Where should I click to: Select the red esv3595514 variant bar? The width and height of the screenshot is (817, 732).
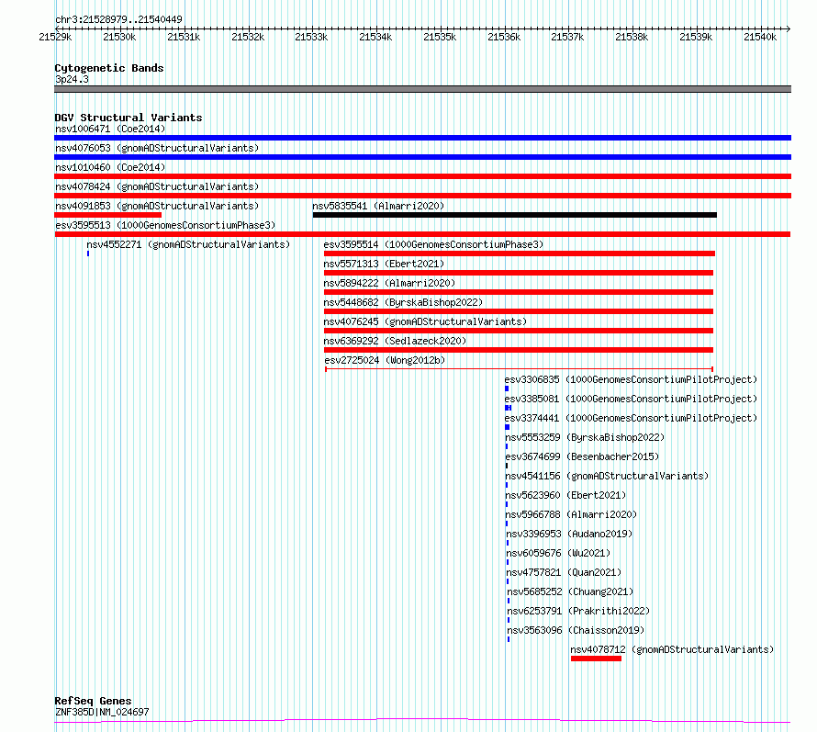(520, 253)
